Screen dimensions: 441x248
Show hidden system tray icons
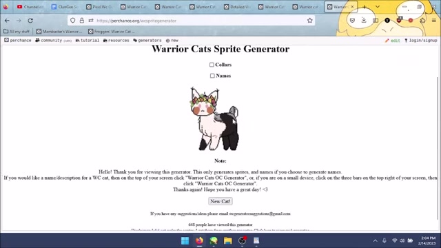click(x=375, y=240)
